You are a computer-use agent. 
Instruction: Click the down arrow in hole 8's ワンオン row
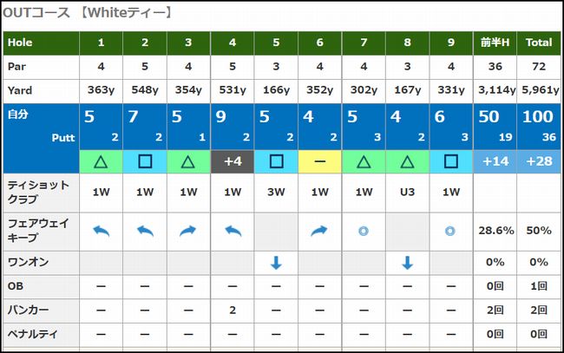tap(407, 262)
